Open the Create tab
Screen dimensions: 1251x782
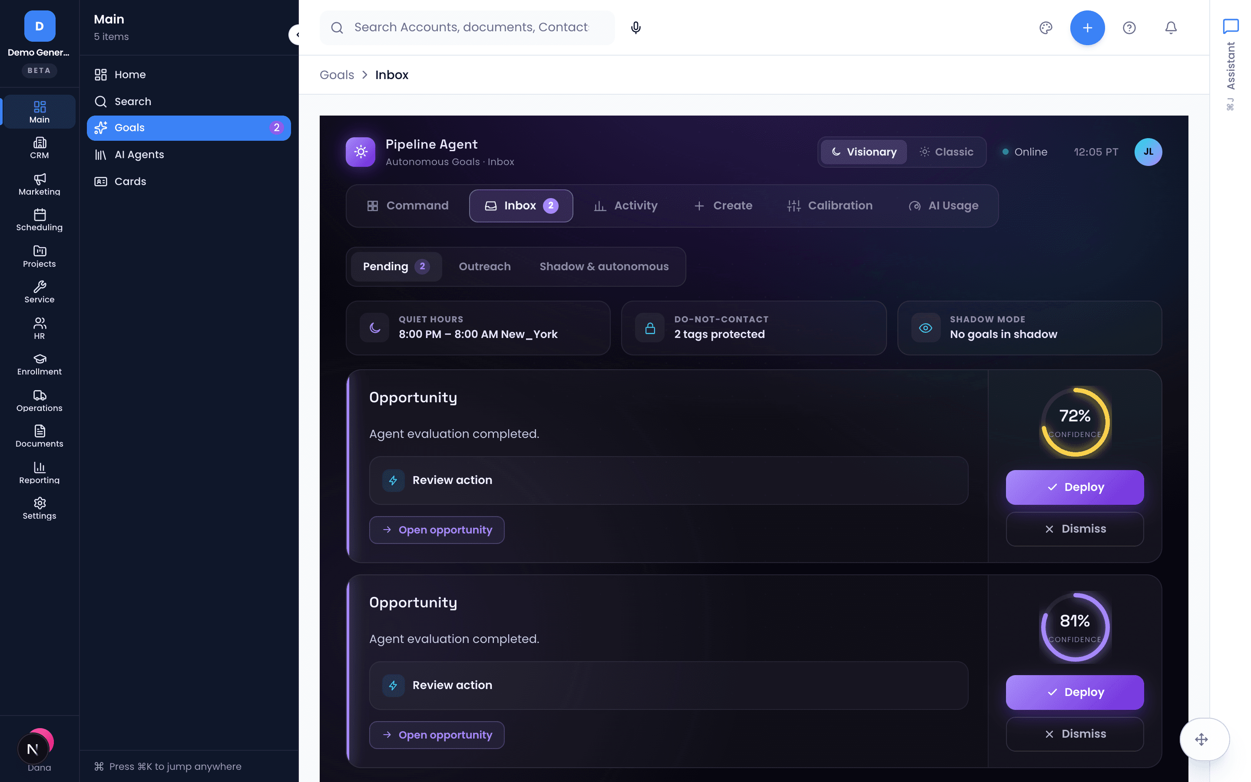(x=723, y=206)
